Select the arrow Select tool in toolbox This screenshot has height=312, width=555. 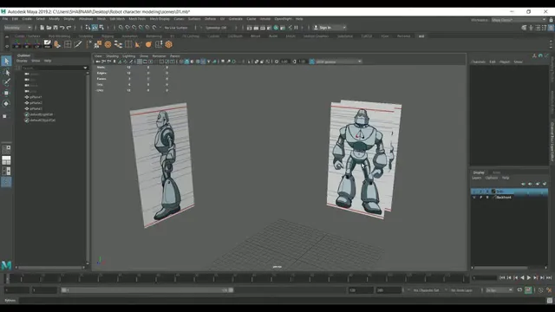[x=6, y=61]
